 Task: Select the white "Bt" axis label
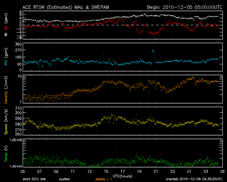click(6, 34)
